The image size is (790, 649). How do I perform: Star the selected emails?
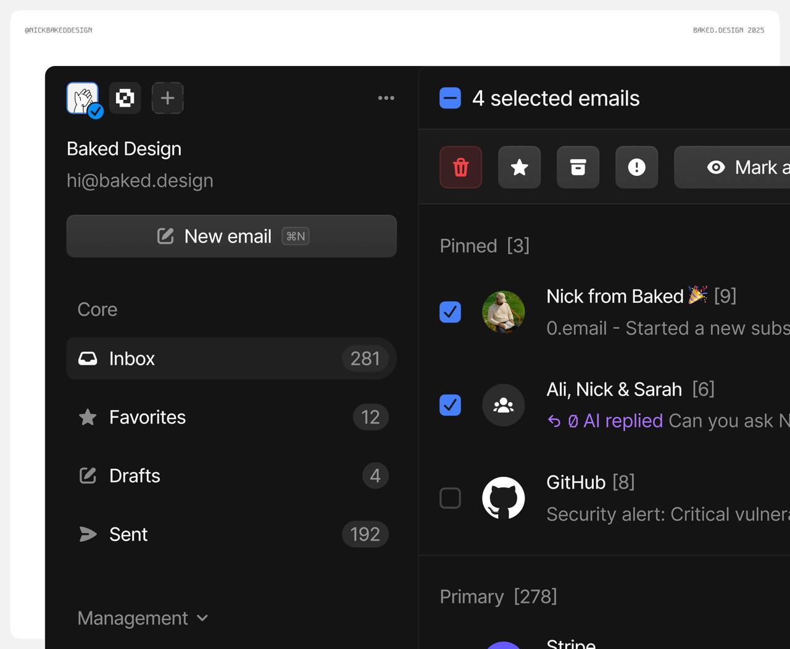pos(520,167)
